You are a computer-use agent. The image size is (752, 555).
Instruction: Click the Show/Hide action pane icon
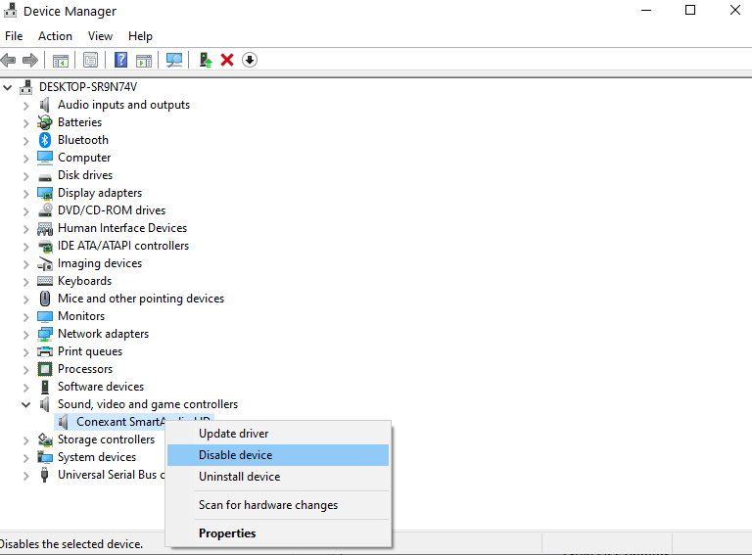click(x=144, y=61)
